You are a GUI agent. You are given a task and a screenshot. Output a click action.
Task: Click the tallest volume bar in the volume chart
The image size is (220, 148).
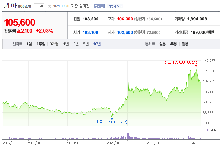tap(129, 134)
